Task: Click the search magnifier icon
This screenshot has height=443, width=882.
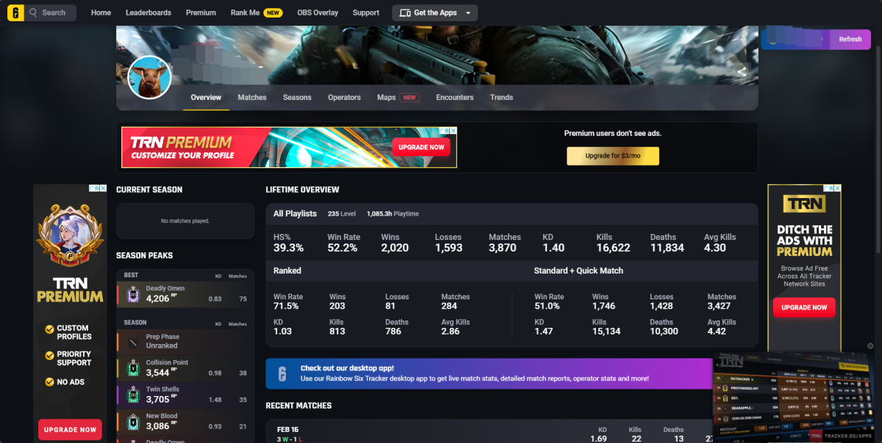Action: (33, 12)
